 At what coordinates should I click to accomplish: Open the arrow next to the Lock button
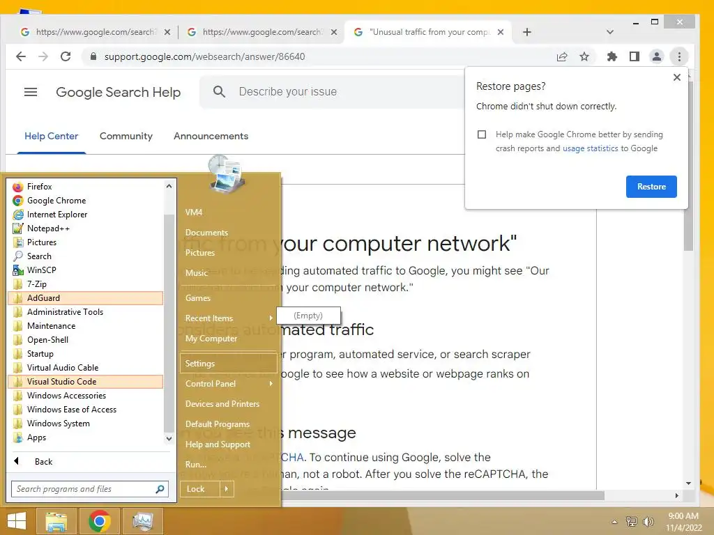[227, 489]
